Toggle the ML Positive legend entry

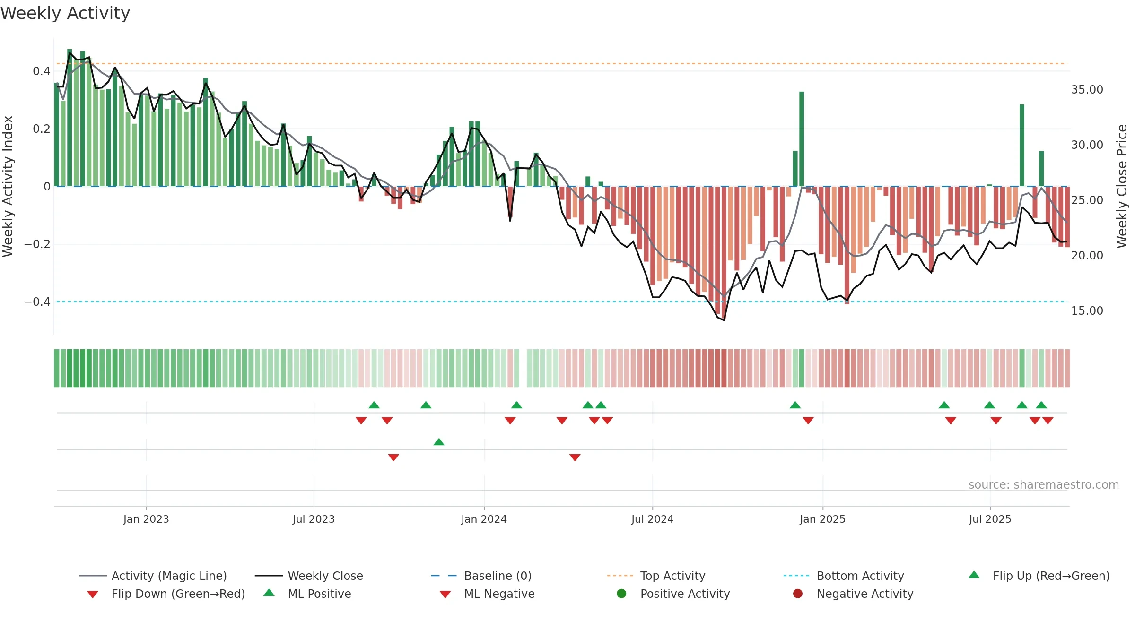(x=307, y=594)
